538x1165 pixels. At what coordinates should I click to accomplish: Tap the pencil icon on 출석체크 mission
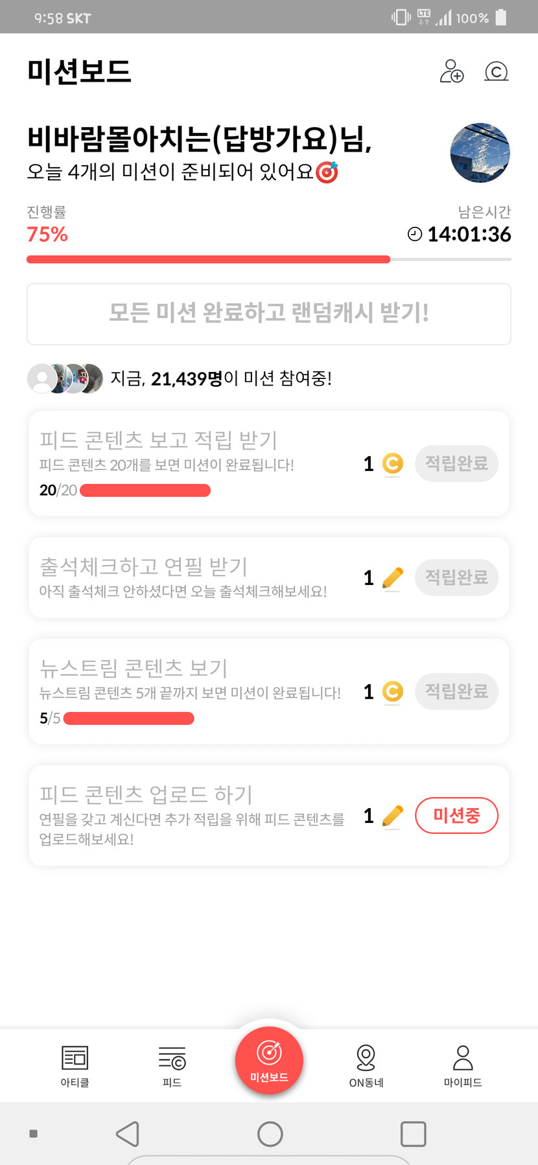tap(392, 578)
